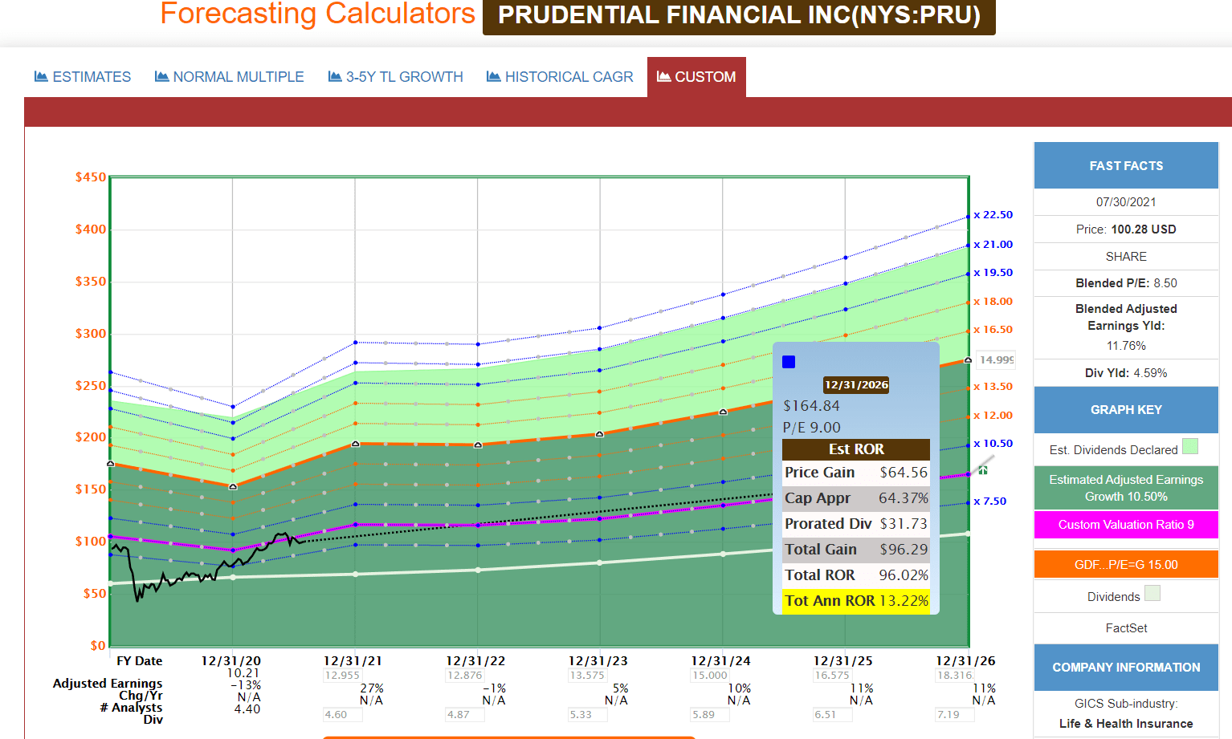The width and height of the screenshot is (1232, 739).
Task: Click the COMPANY INFORMATION header
Action: (x=1126, y=668)
